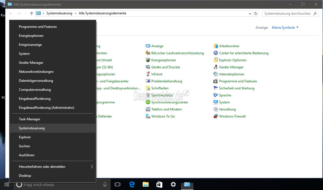
Task: Select Geräte-Manager in the context menu
Action: tap(31, 63)
